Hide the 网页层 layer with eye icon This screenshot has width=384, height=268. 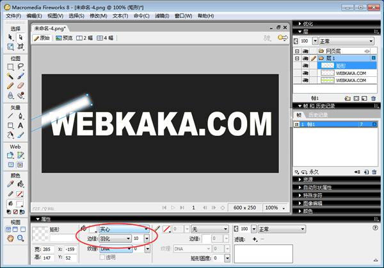pos(307,50)
